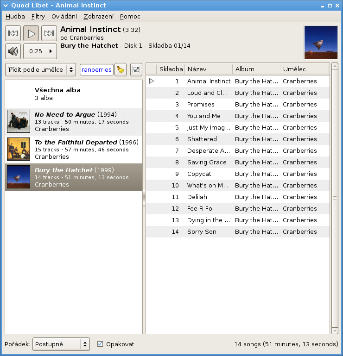Select the song Shattered

tap(237, 139)
